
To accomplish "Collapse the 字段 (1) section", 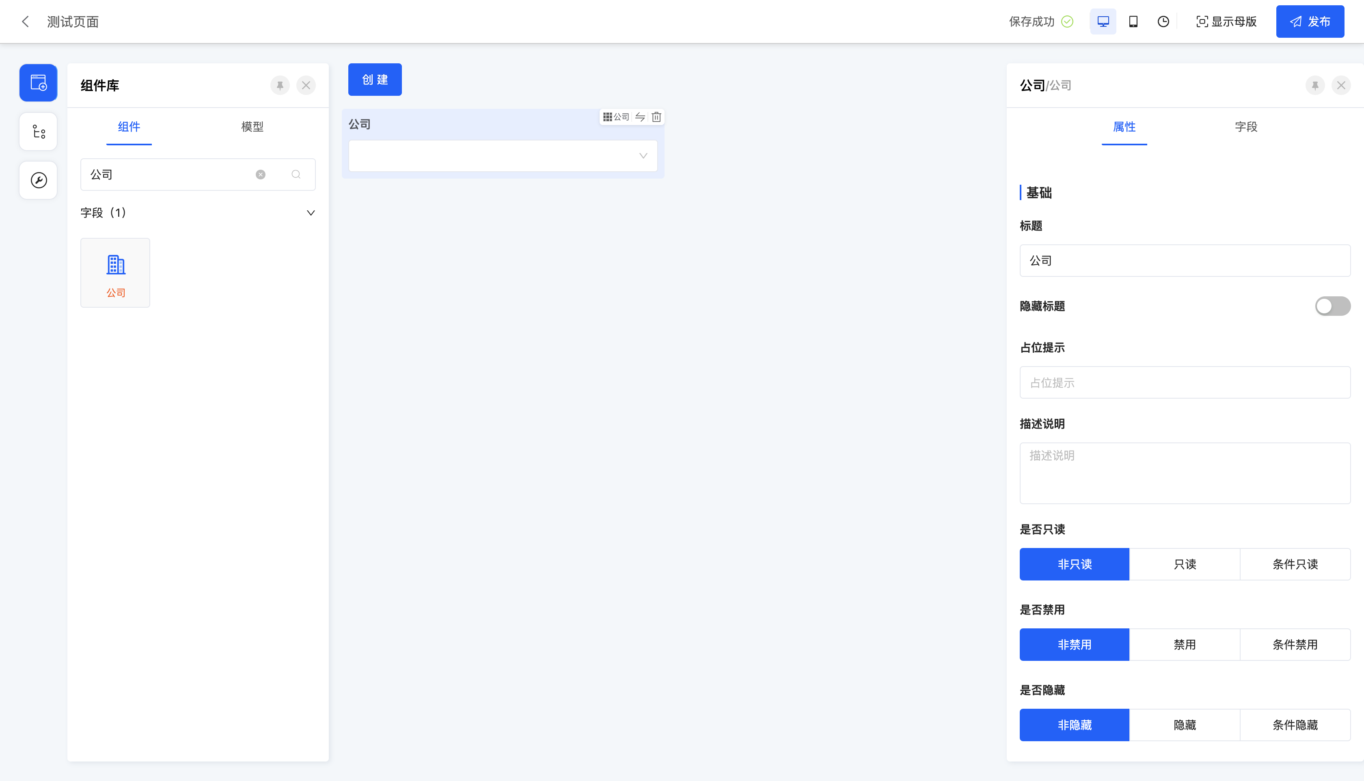I will coord(310,213).
